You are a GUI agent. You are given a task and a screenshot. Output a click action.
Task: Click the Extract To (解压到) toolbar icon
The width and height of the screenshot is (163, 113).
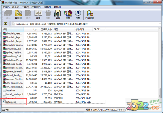18,13
